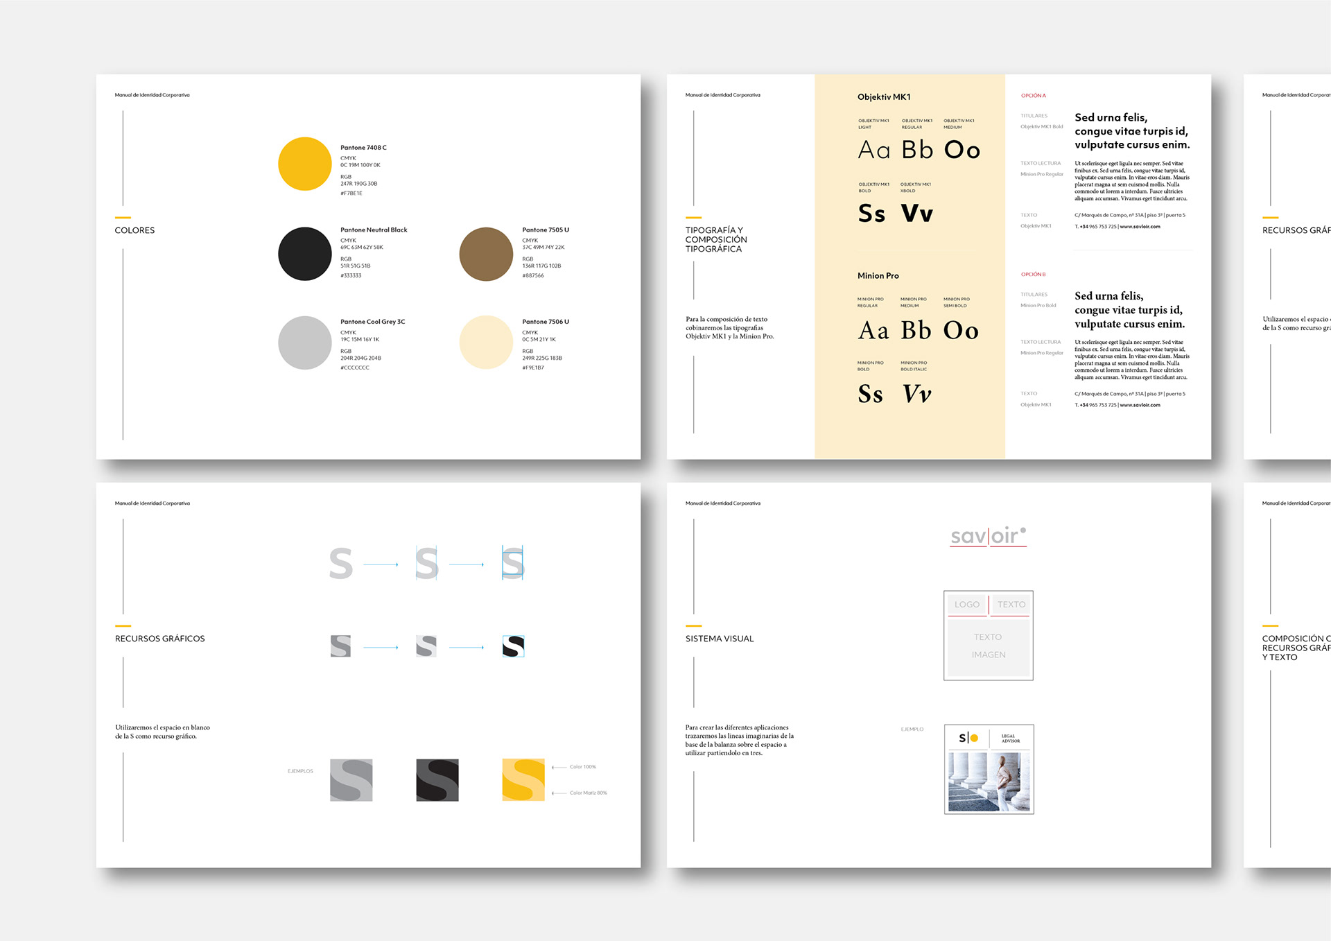Click the black Pantone Neutral Black circle
This screenshot has height=941, width=1331.
304,254
